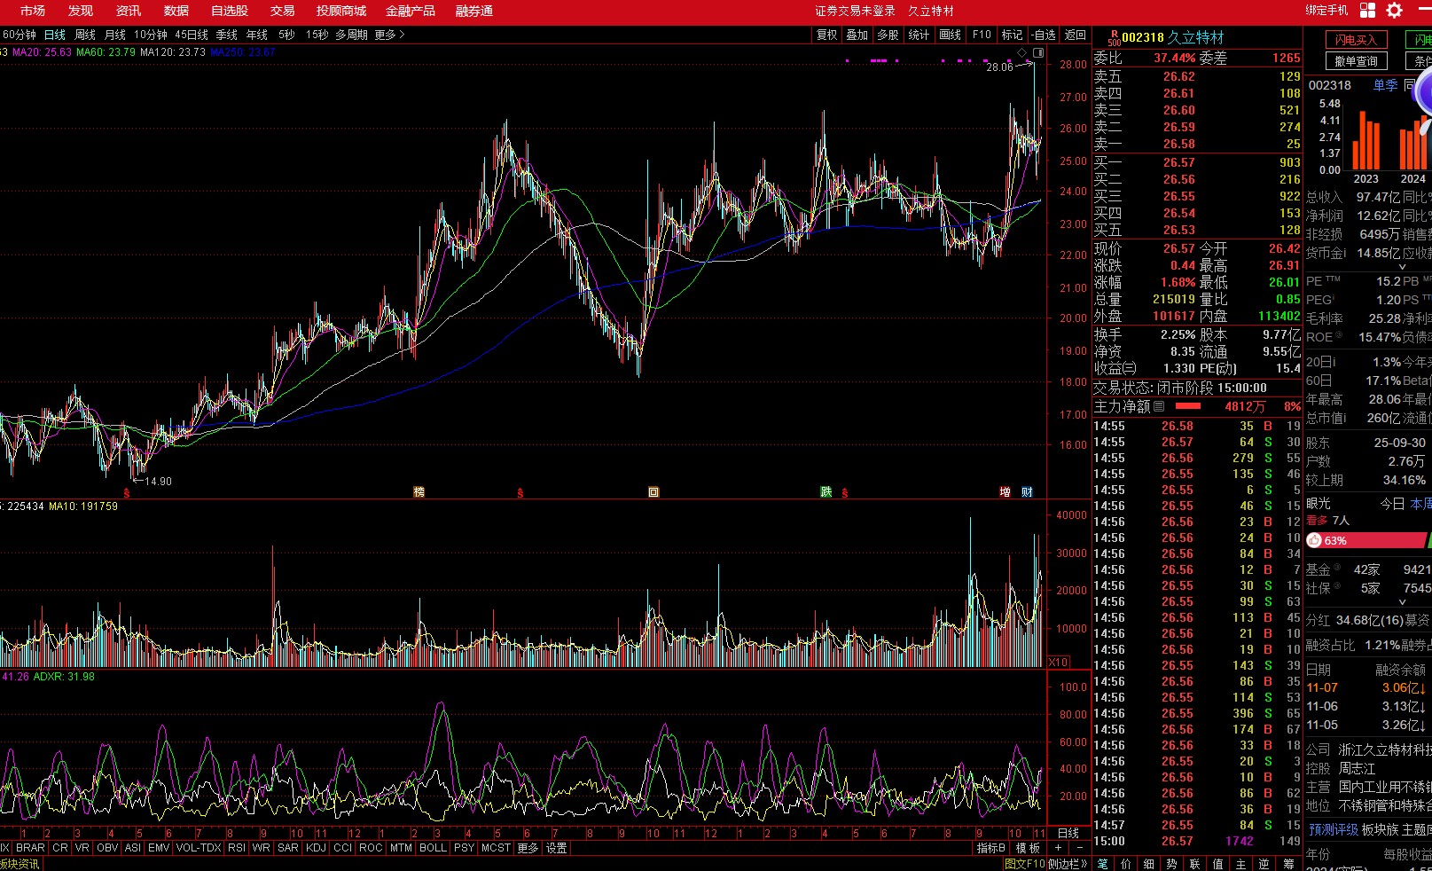Viewport: 1432px width, 871px height.
Task: Open the 单季 period selector
Action: click(1385, 85)
